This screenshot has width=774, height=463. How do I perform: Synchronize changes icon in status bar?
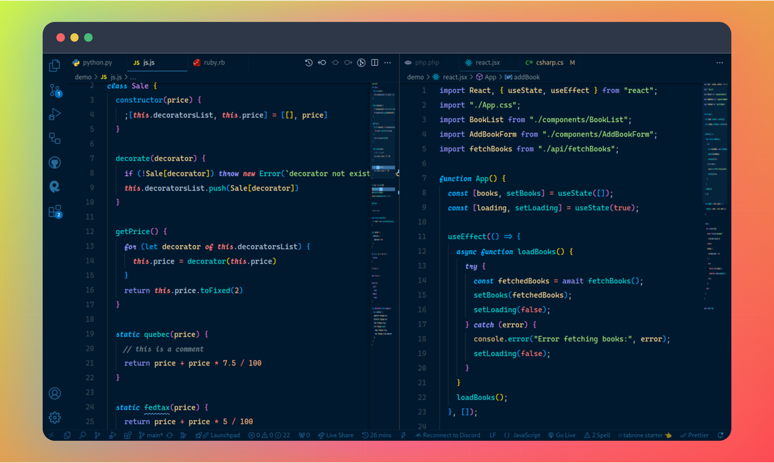(169, 435)
